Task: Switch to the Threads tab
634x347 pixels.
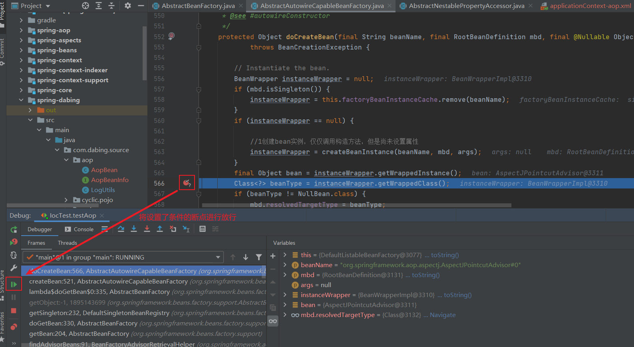Action: [x=68, y=243]
